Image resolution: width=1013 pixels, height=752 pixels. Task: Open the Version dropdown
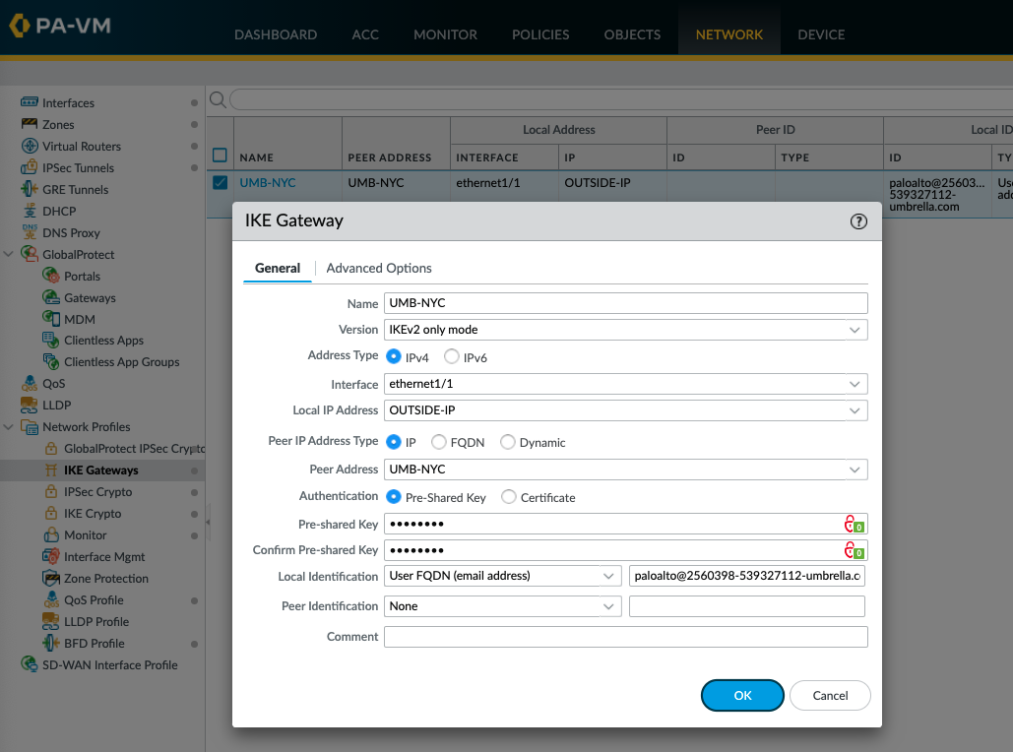[855, 330]
